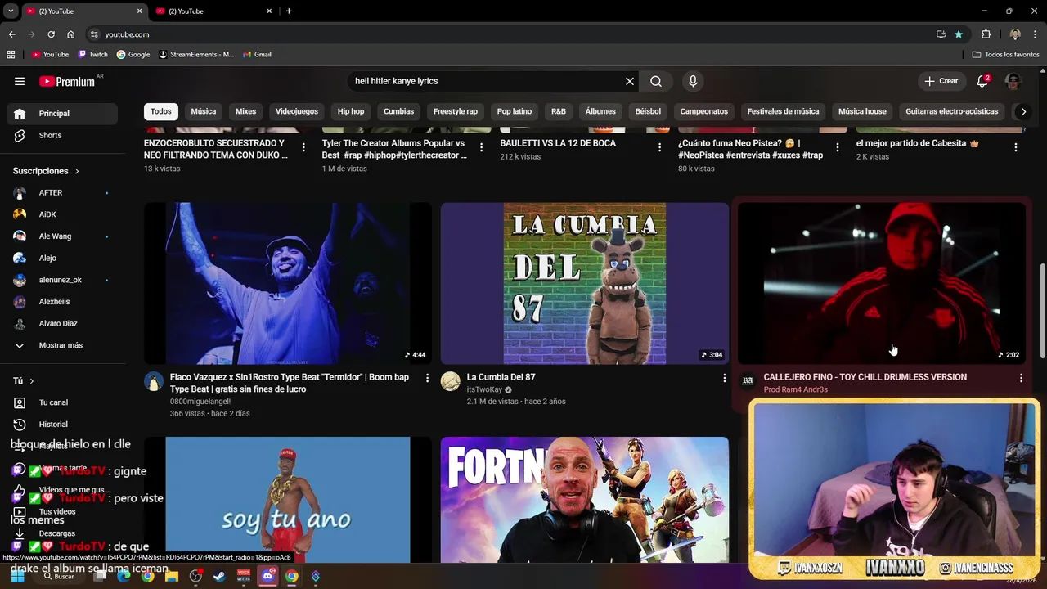
Task: Start voice search with the microphone
Action: tap(693, 81)
